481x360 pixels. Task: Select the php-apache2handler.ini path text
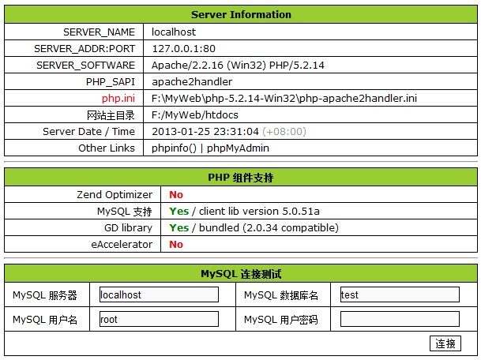tap(284, 99)
